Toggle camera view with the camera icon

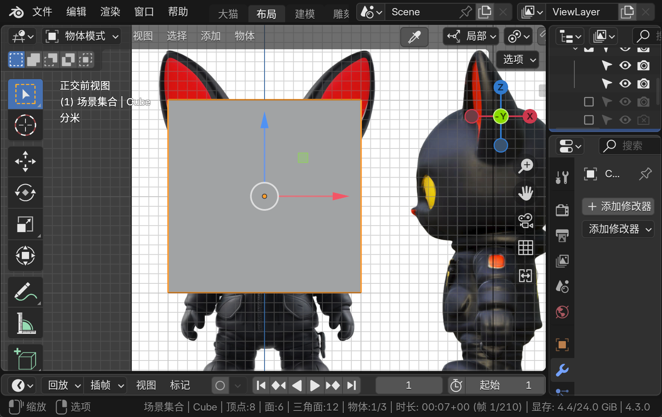pos(525,221)
